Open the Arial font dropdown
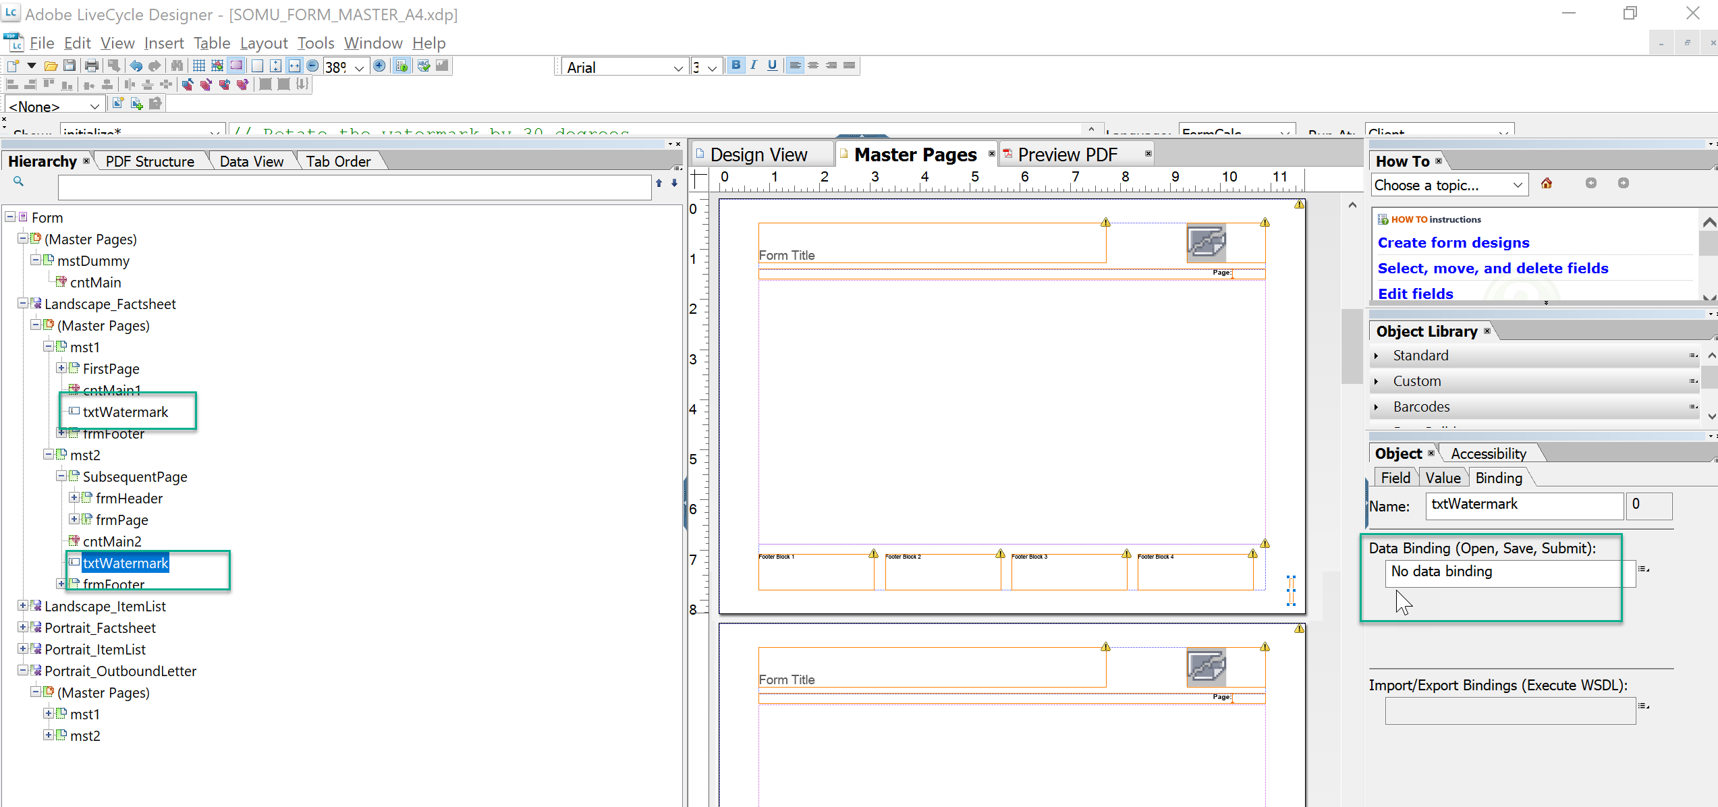The image size is (1718, 807). [x=678, y=67]
